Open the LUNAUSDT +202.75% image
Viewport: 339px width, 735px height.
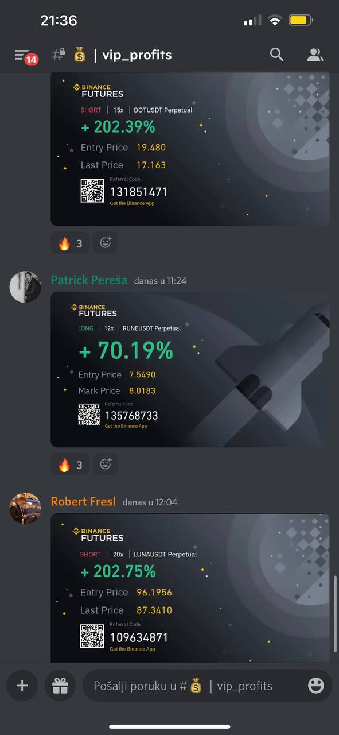(190, 588)
